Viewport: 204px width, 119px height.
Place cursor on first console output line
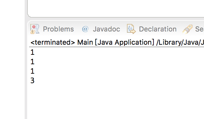pyautogui.click(x=33, y=52)
